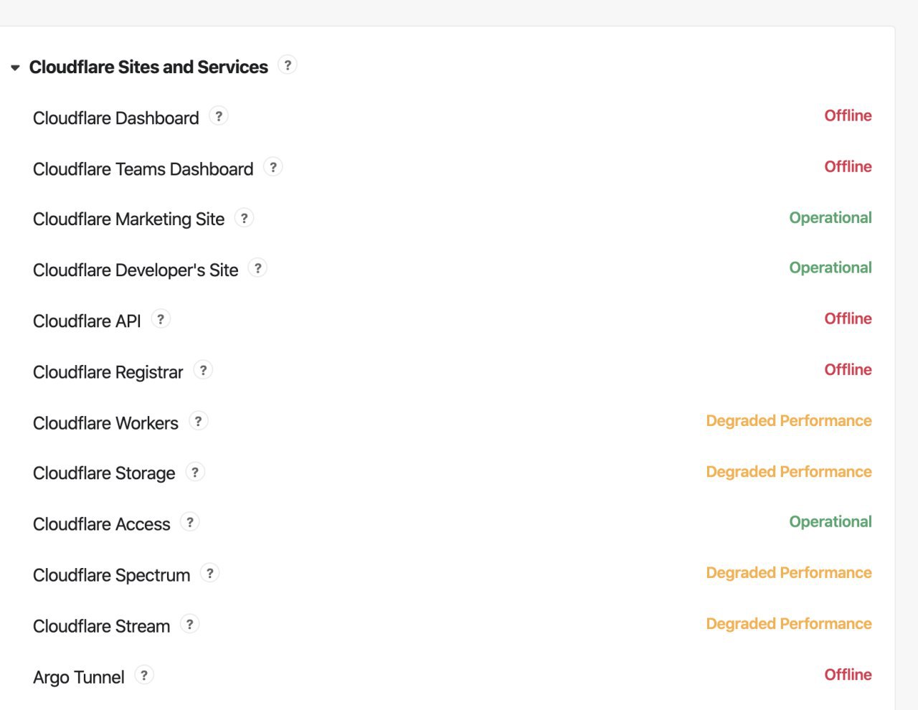
Task: Click Degraded Performance status of Cloudflare Stream
Action: click(x=789, y=624)
